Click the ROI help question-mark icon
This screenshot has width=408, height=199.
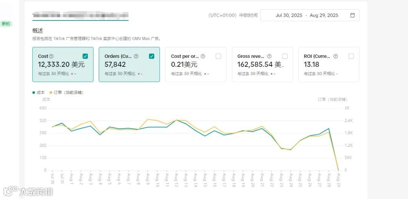(x=336, y=56)
